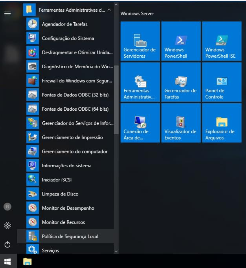Open Visualizador de Eventos tile
Screen dimensions: 246x268
(x=181, y=123)
